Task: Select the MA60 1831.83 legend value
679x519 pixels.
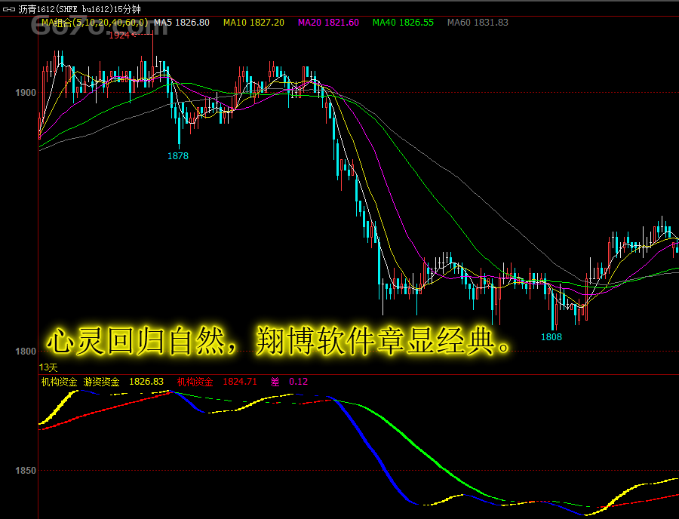Action: click(478, 23)
